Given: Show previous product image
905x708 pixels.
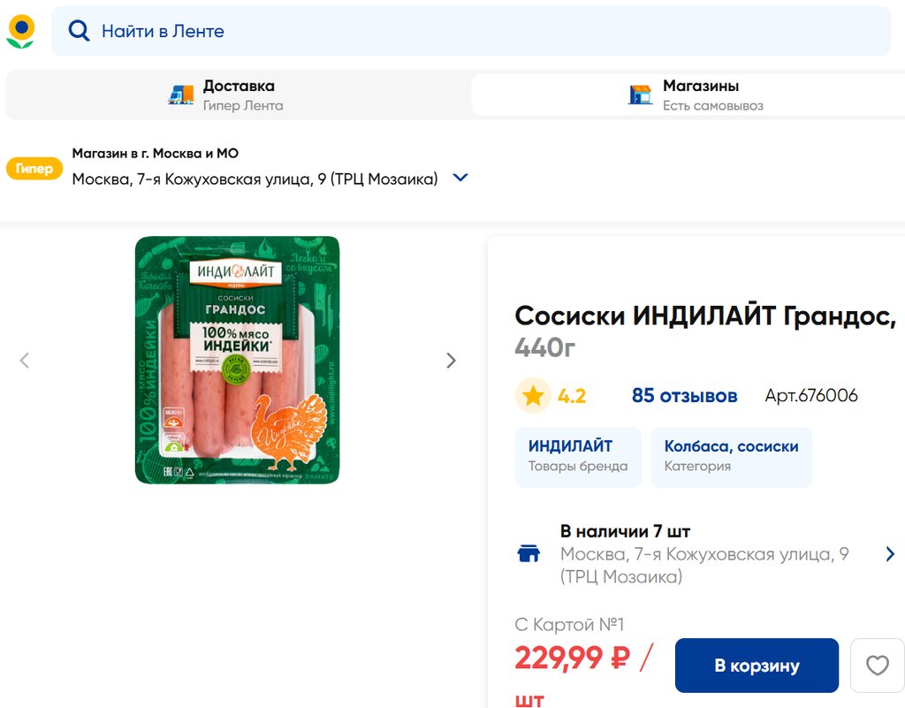Looking at the screenshot, I should click(25, 361).
